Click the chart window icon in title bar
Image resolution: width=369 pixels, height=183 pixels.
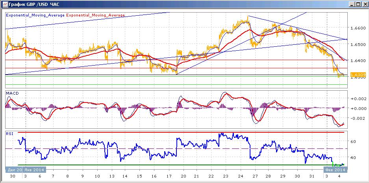point(4,4)
